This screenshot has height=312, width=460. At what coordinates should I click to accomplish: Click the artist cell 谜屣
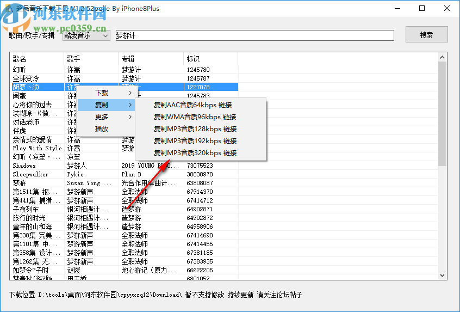coord(73,270)
